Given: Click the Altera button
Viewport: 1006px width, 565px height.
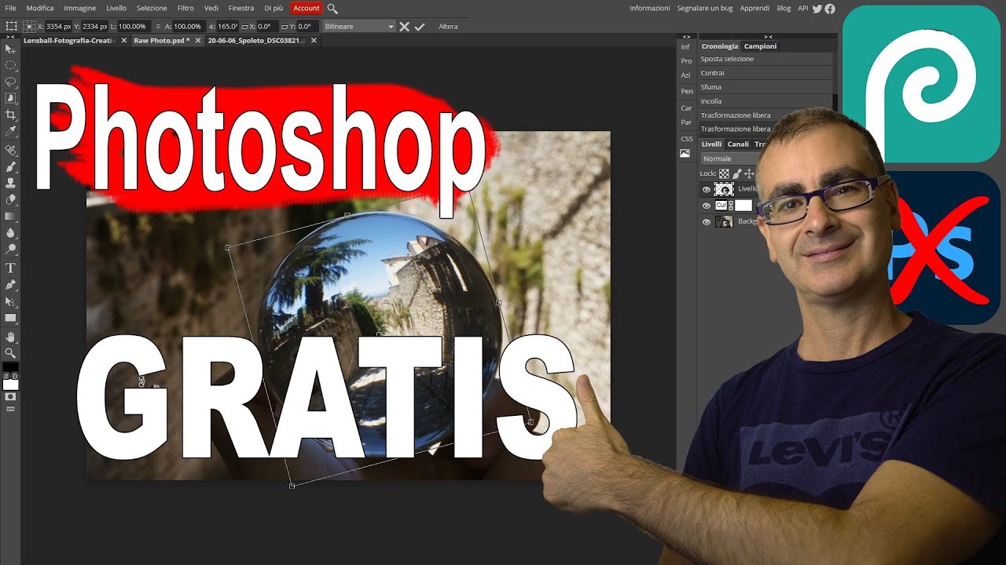Looking at the screenshot, I should [x=448, y=27].
